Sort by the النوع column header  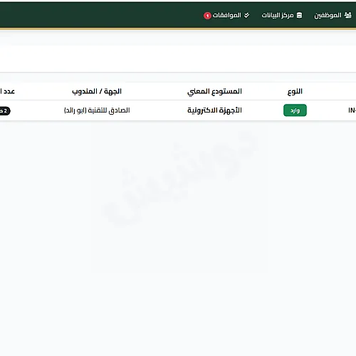[295, 91]
